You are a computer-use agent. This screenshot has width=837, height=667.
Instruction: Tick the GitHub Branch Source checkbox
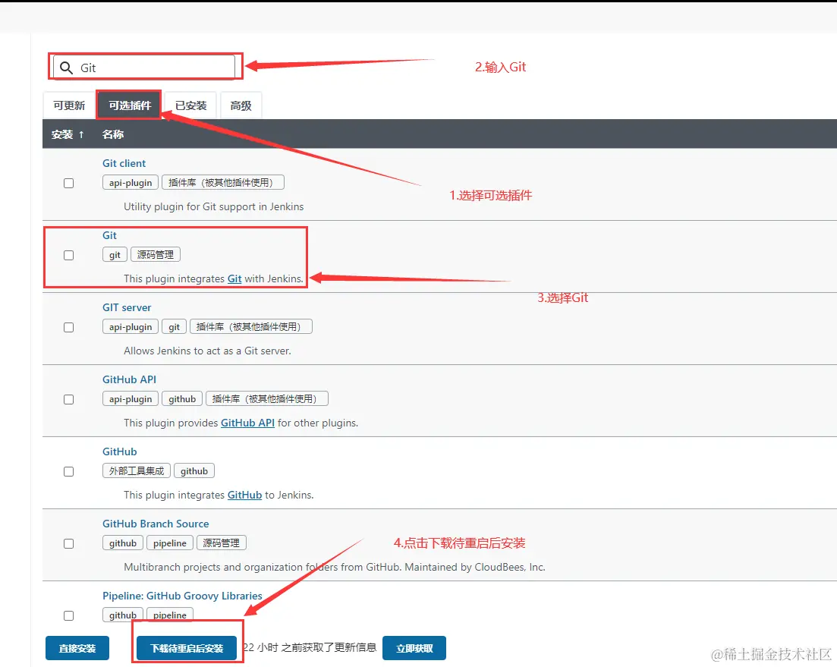(x=69, y=543)
